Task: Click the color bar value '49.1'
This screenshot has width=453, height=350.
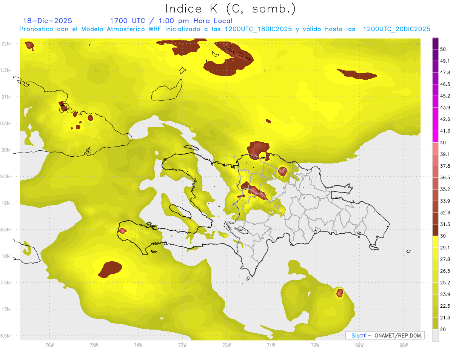Action: [445, 61]
